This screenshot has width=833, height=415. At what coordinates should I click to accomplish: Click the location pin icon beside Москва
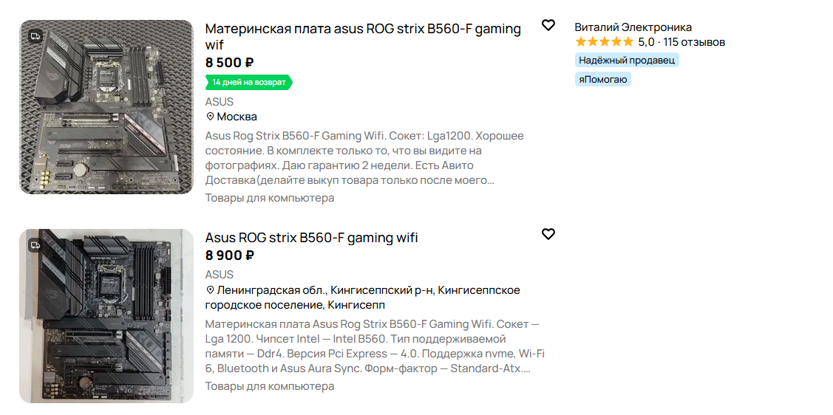point(210,117)
